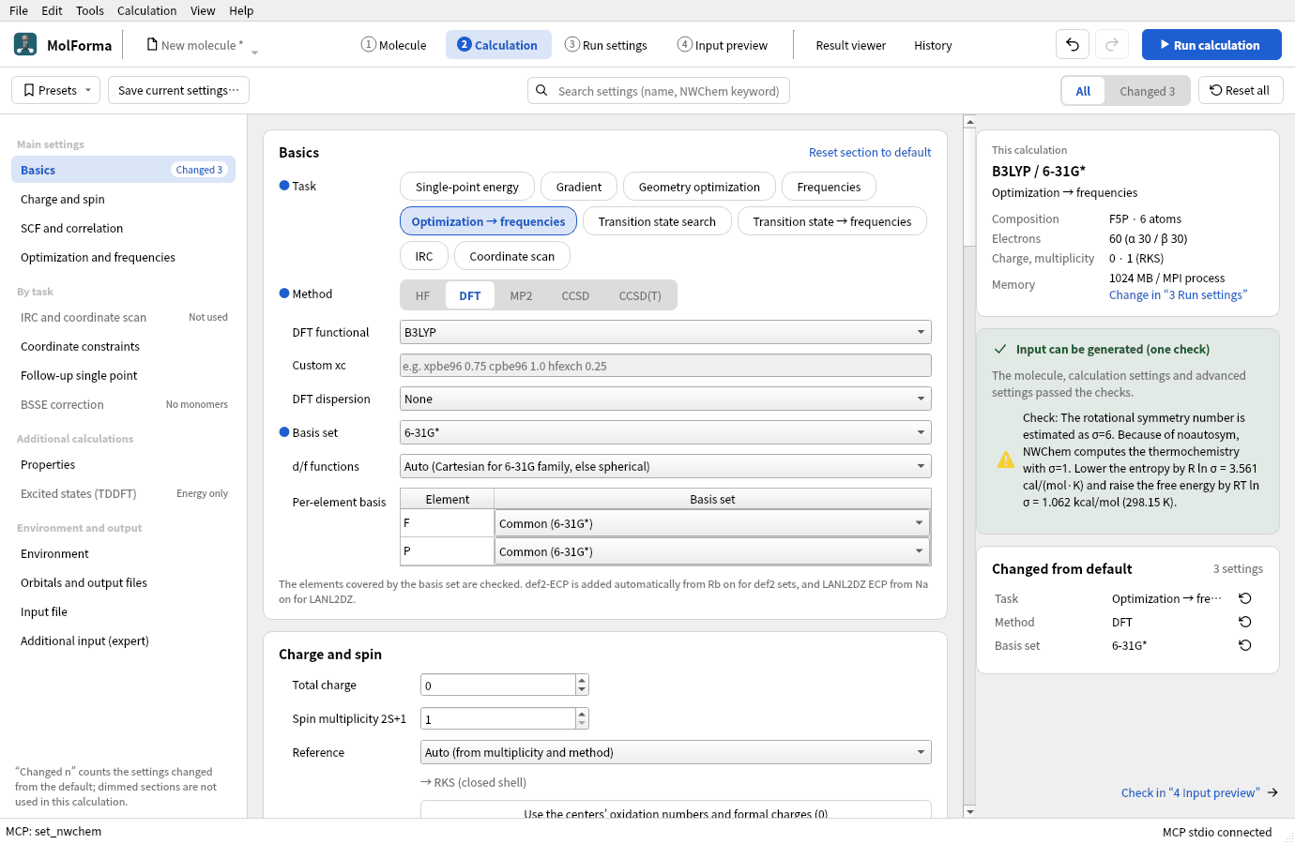Switch method to CCSD(T)
Image resolution: width=1295 pixels, height=844 pixels.
[640, 295]
